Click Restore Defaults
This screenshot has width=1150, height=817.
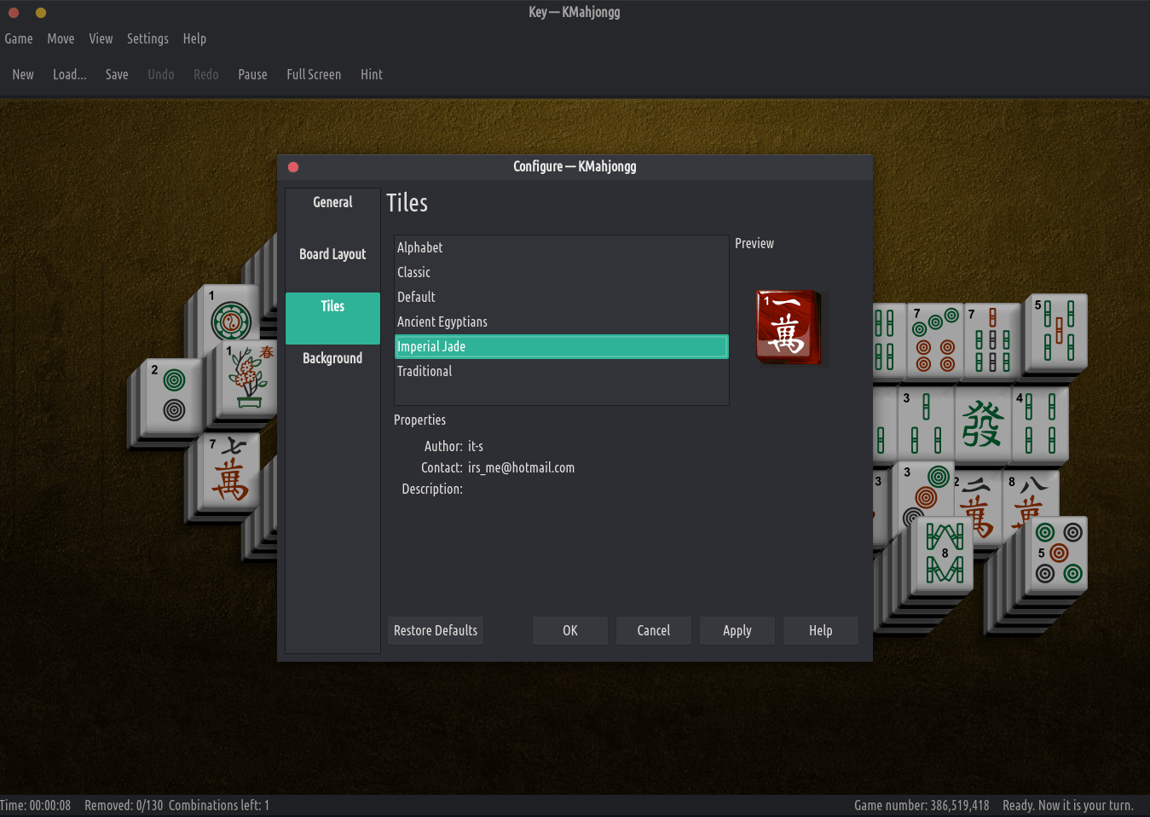click(x=436, y=630)
